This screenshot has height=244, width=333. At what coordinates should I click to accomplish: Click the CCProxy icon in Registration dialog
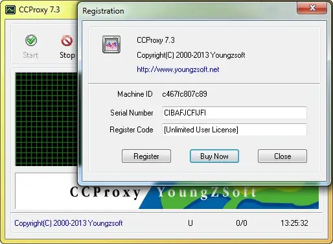click(111, 44)
